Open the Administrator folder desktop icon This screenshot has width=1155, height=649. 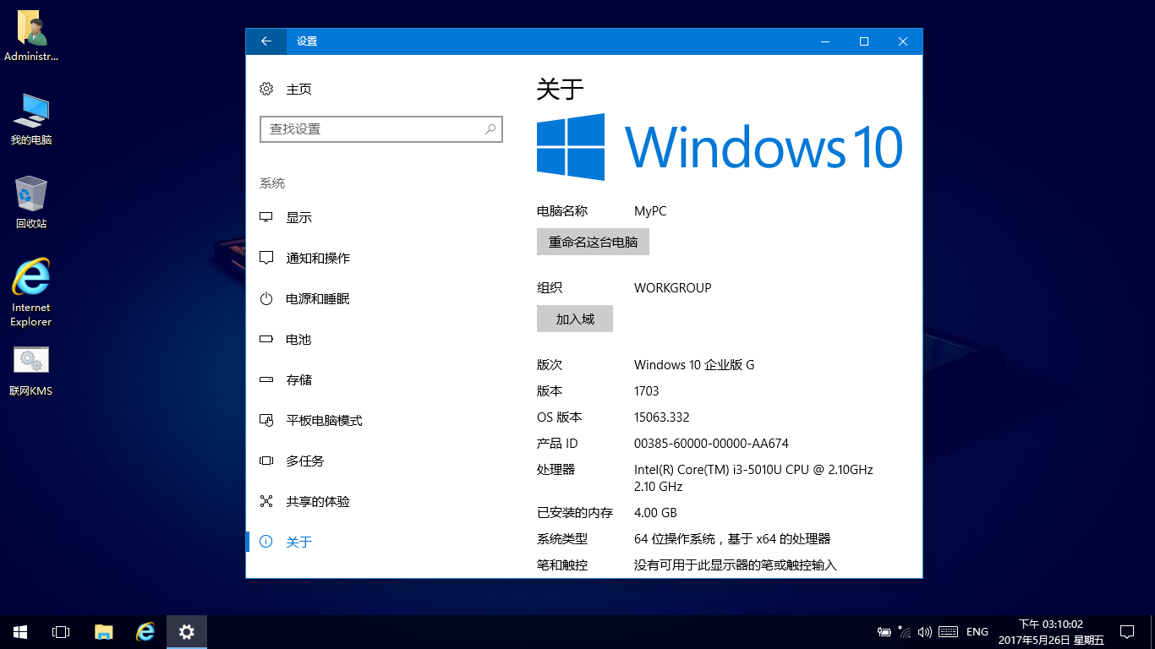pos(31,37)
